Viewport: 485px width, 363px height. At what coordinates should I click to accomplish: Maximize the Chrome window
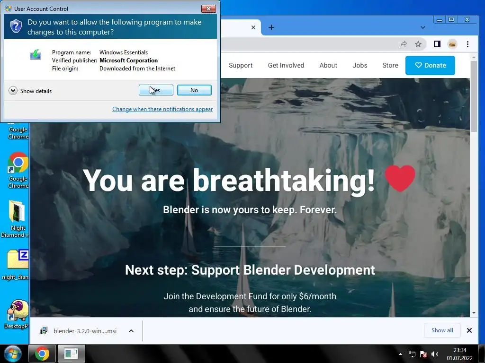click(451, 19)
